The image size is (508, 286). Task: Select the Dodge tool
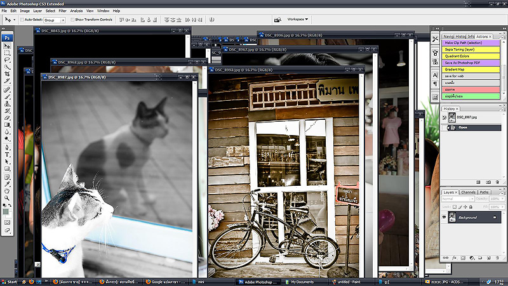point(7,139)
